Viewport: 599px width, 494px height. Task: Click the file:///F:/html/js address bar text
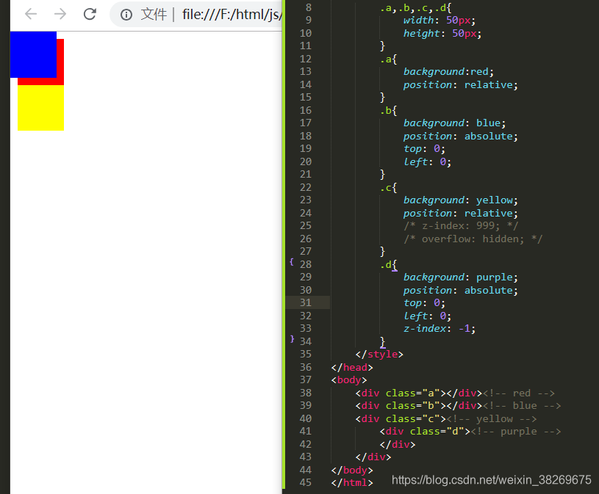(232, 15)
